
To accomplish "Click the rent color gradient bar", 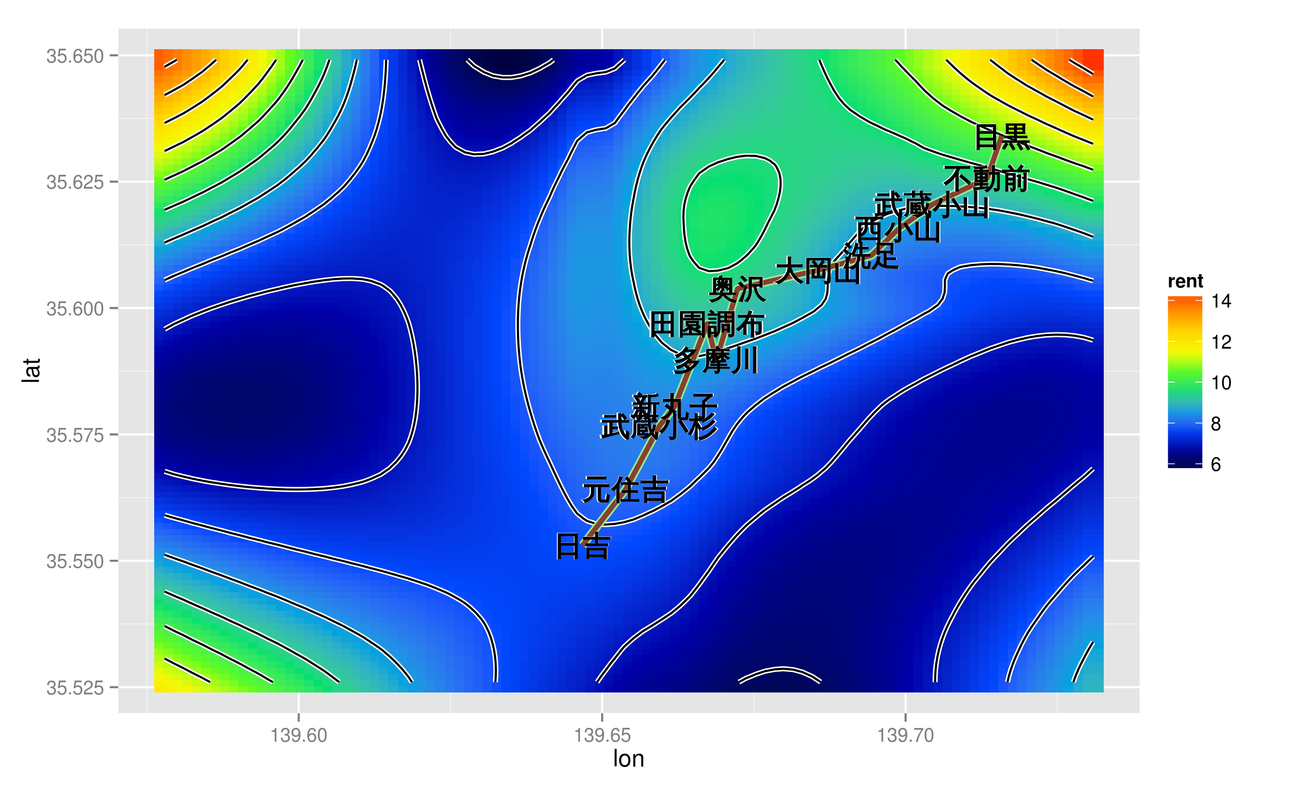I will (1184, 382).
